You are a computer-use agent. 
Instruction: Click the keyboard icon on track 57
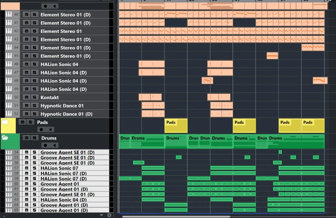point(9,168)
